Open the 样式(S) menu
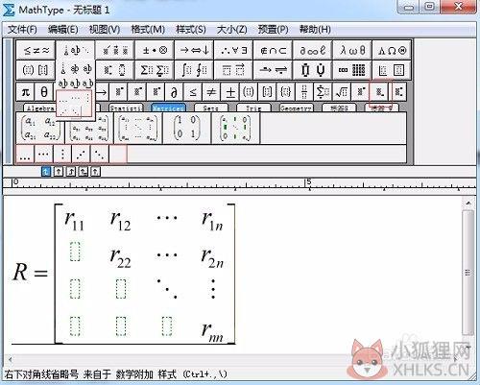The image size is (480, 385). pyautogui.click(x=191, y=30)
